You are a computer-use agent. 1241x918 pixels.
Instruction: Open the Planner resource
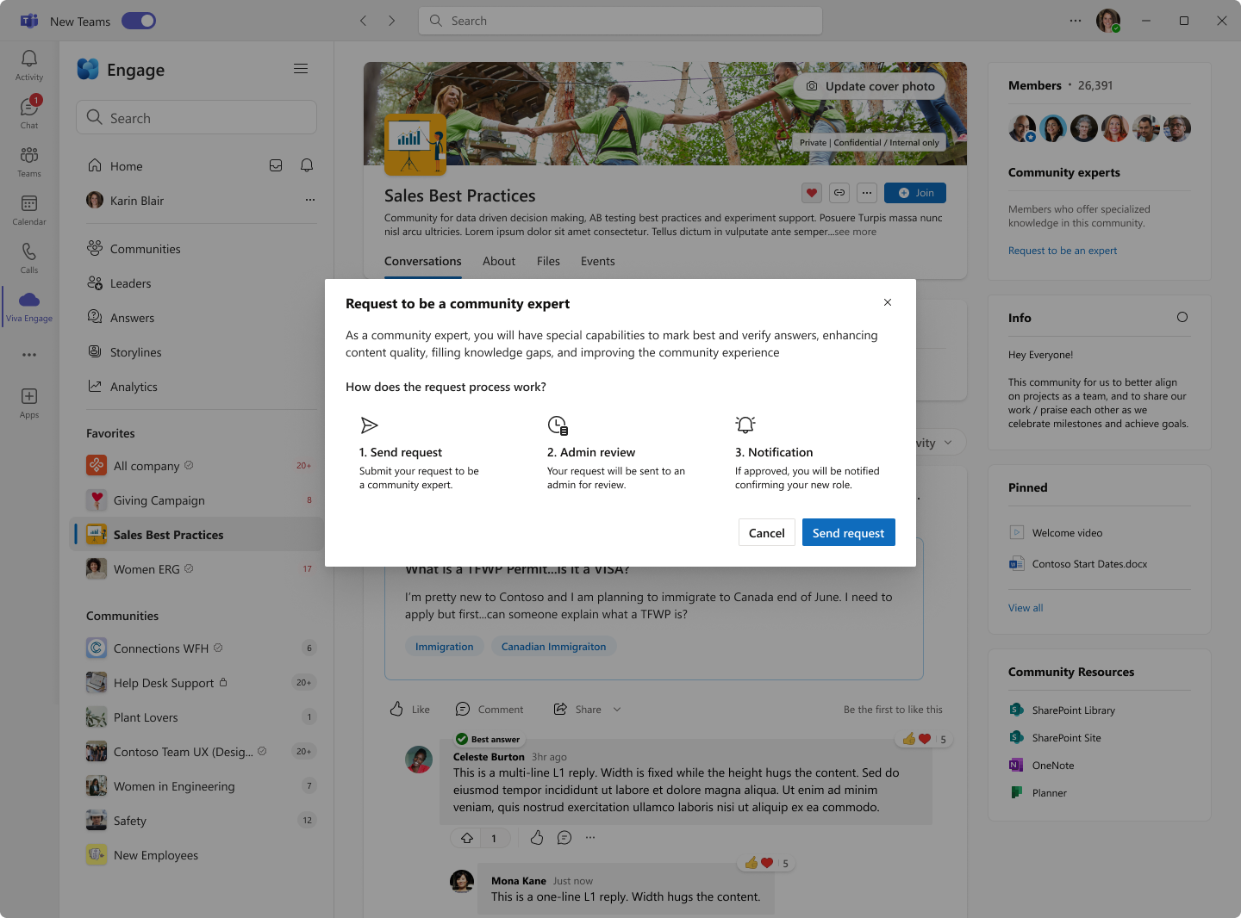pos(1038,793)
